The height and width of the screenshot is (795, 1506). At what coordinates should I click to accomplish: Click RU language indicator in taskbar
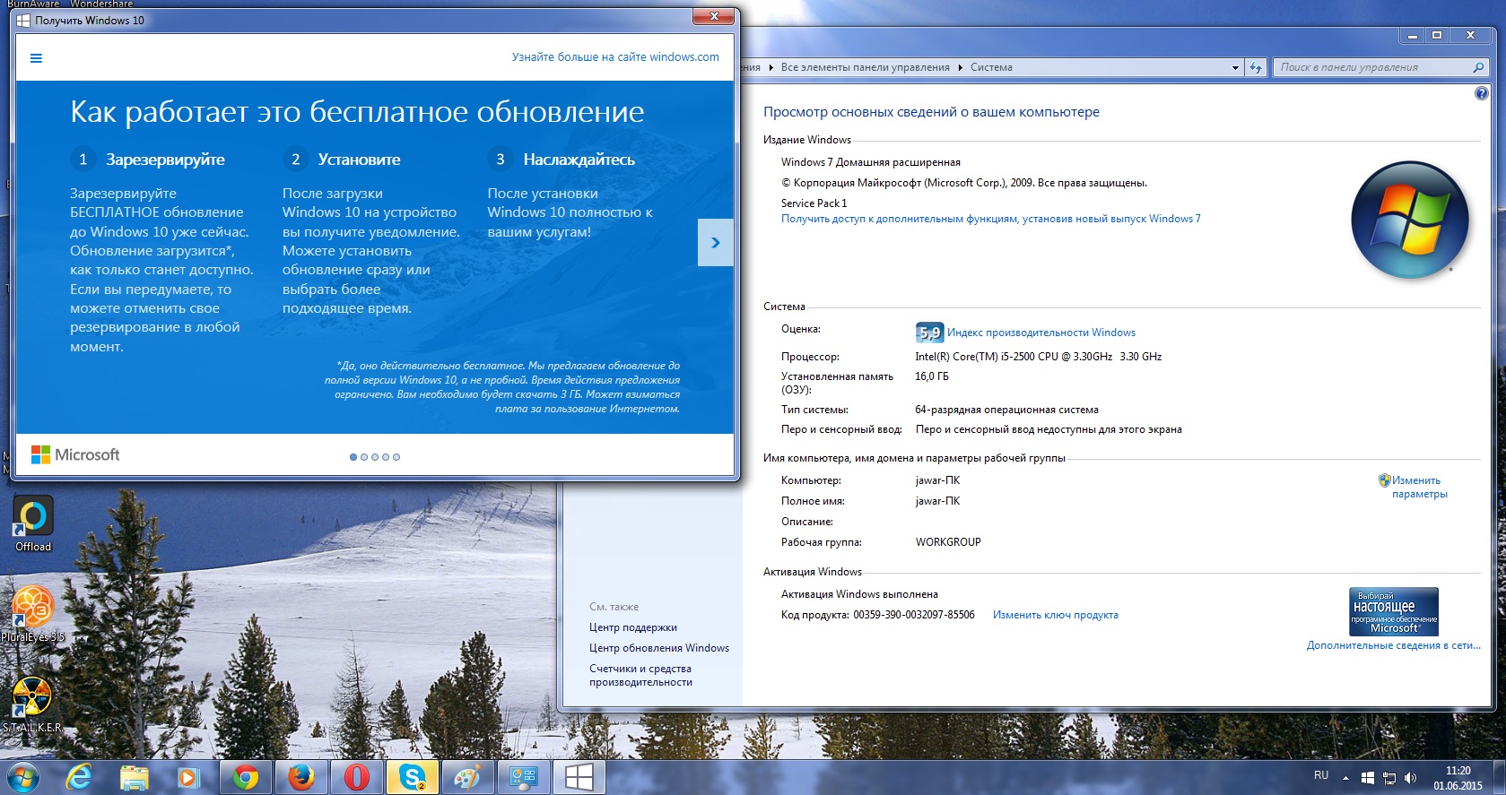(x=1320, y=775)
